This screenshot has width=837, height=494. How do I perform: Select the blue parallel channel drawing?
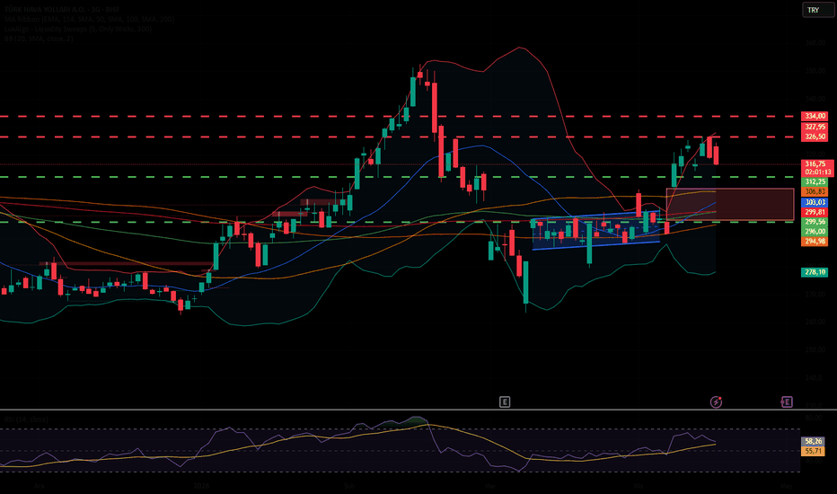[x=596, y=231]
